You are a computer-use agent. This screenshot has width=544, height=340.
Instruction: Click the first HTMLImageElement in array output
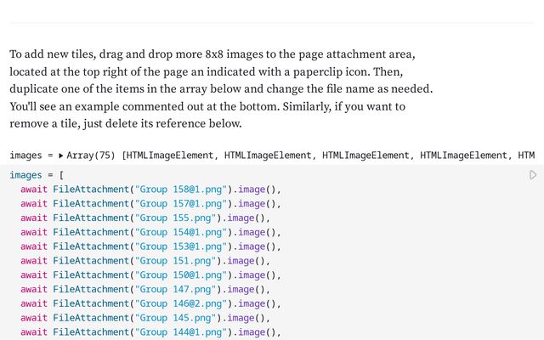172,156
